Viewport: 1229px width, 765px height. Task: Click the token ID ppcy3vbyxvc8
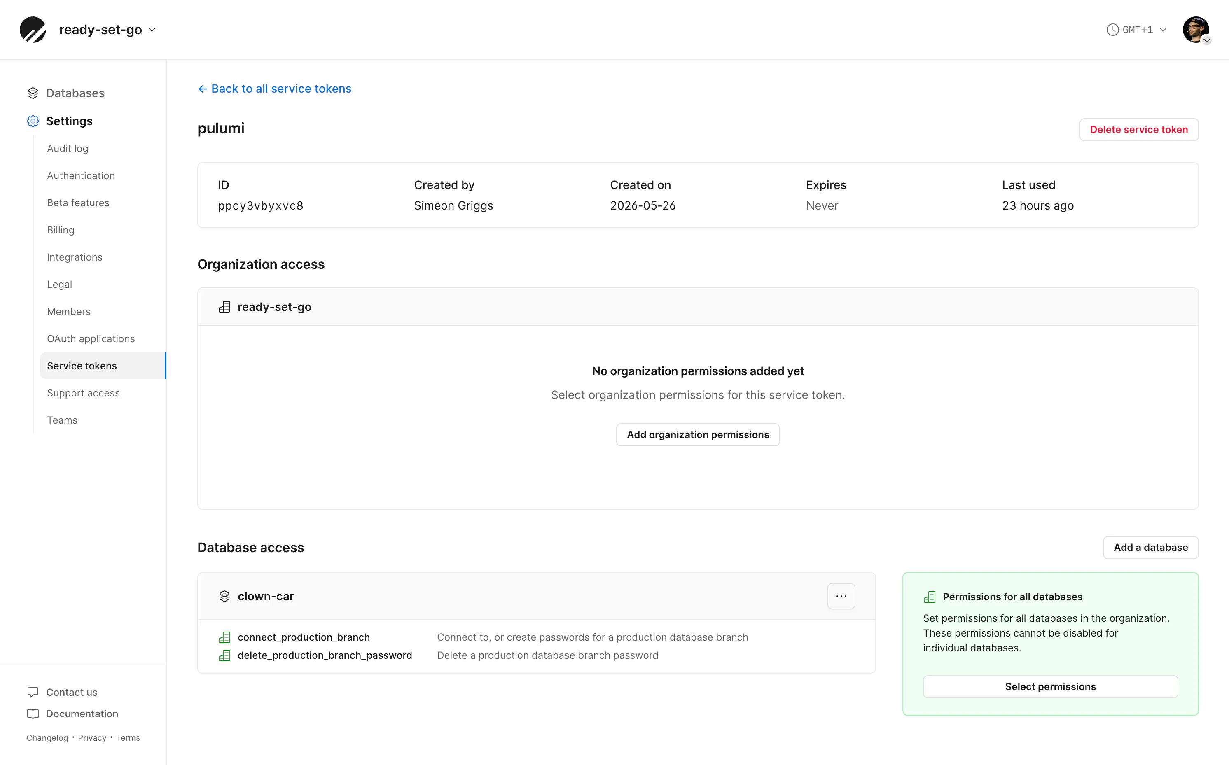pos(261,205)
